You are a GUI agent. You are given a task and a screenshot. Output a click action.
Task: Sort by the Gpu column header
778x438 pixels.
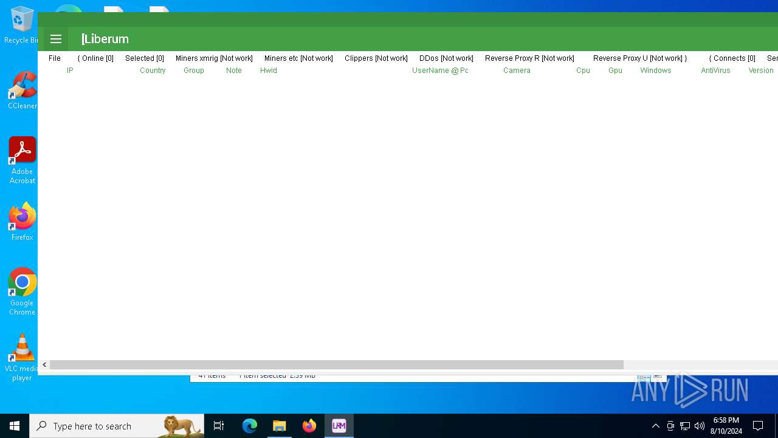click(615, 71)
